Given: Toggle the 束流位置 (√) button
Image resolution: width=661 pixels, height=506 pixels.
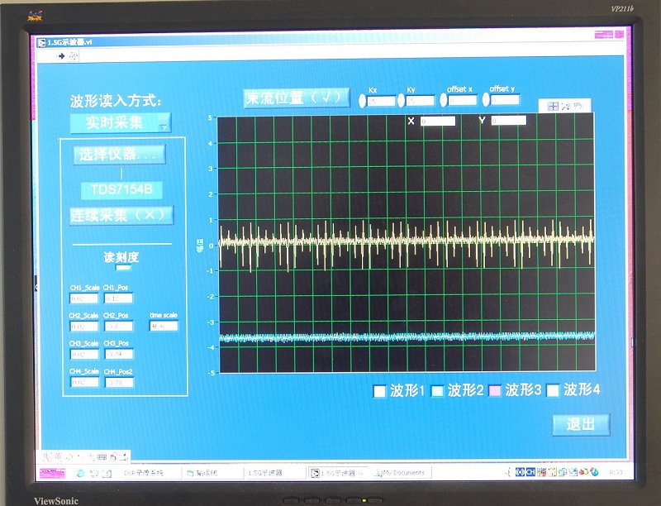Looking at the screenshot, I should [x=295, y=98].
